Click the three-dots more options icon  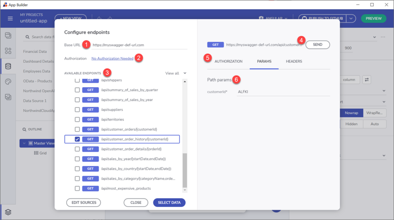pos(383,37)
